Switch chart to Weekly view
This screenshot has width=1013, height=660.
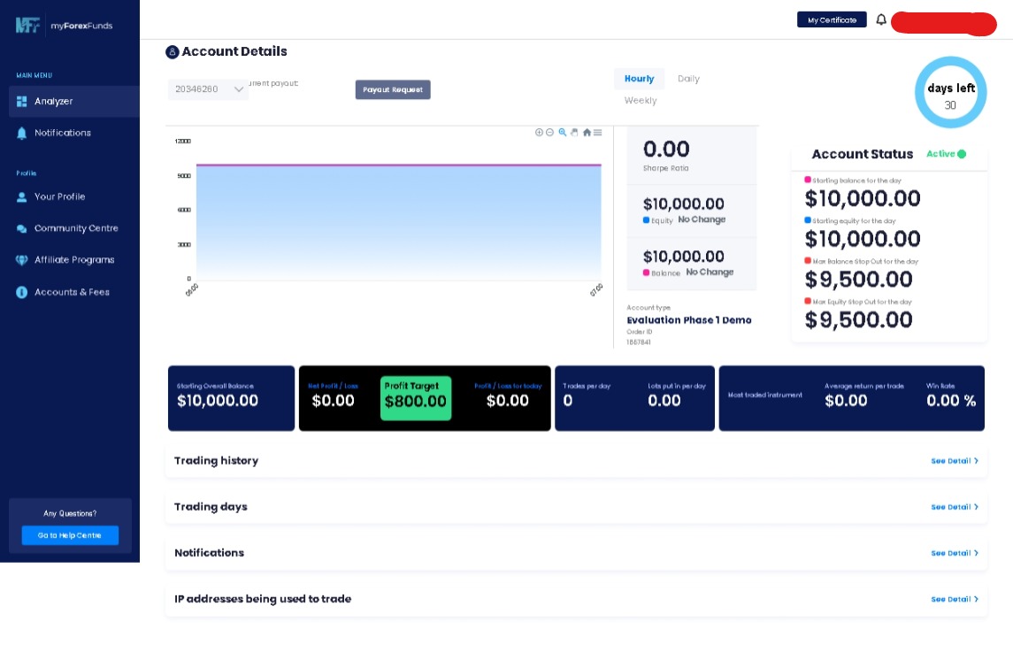point(641,101)
